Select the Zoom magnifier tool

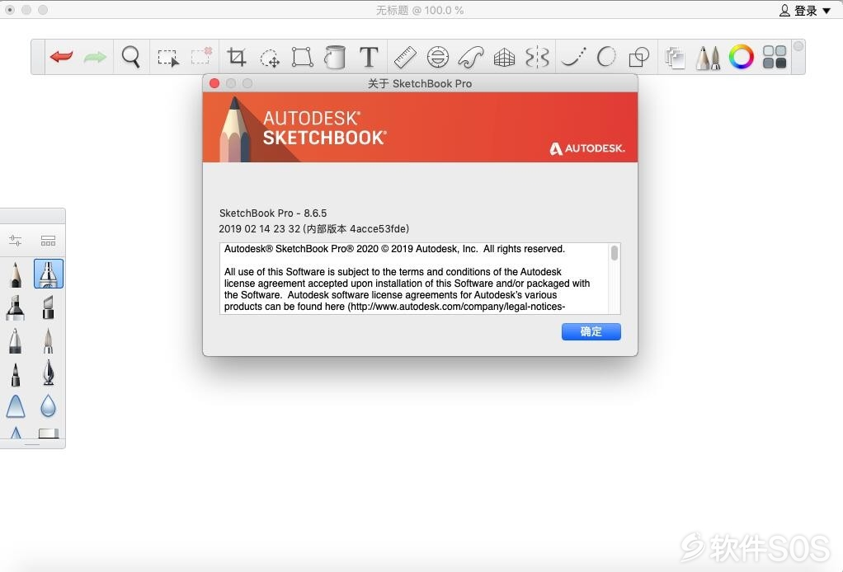130,57
